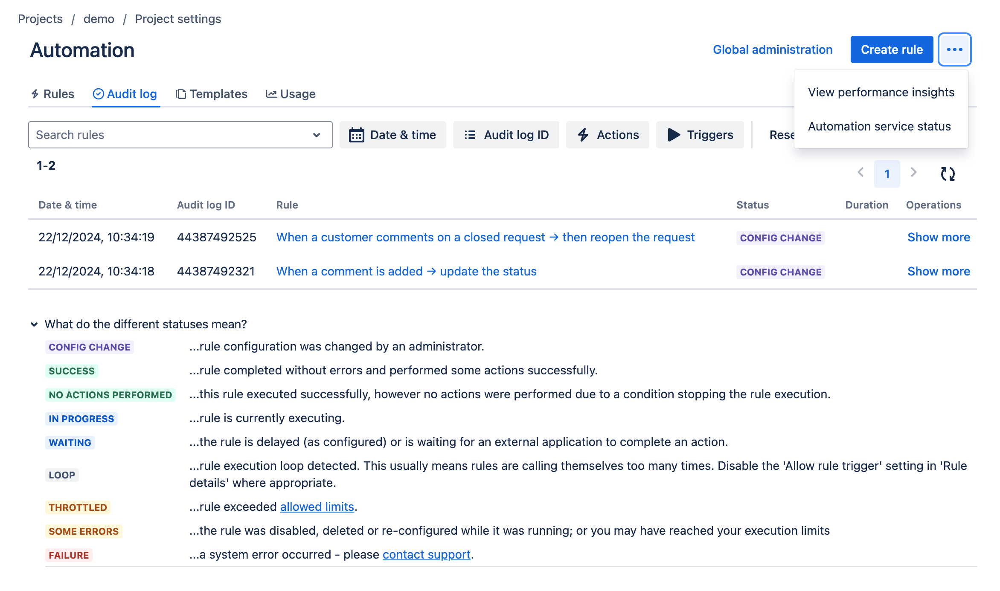Collapse the status meanings section chevron

[34, 324]
